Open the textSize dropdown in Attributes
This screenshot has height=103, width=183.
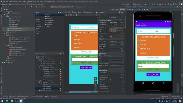122,36
